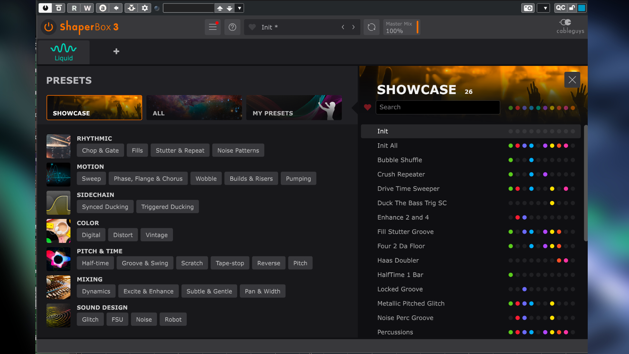Viewport: 629px width, 354px height.
Task: Open preset dropdown arrow in host toolbar
Action: click(240, 8)
